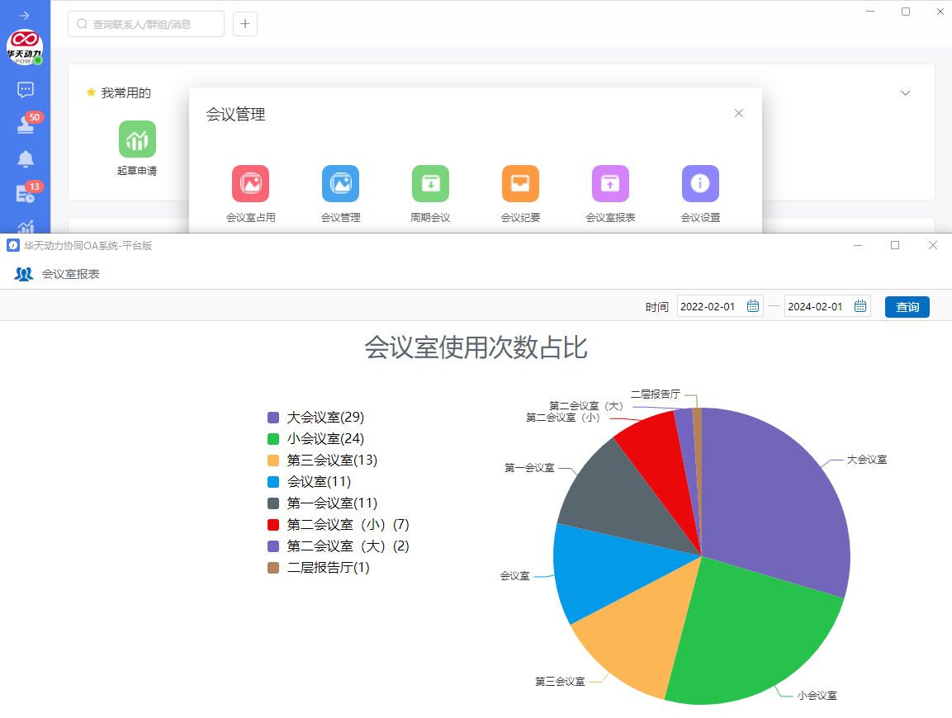The image size is (952, 718).
Task: Open the 会议纪要 icon
Action: [520, 184]
